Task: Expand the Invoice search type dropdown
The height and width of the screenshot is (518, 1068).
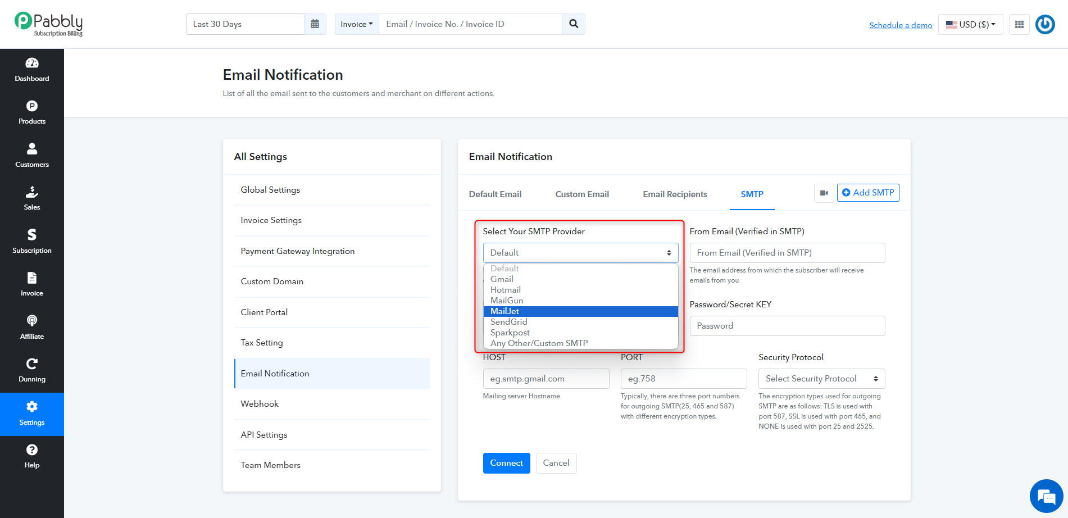Action: tap(357, 24)
